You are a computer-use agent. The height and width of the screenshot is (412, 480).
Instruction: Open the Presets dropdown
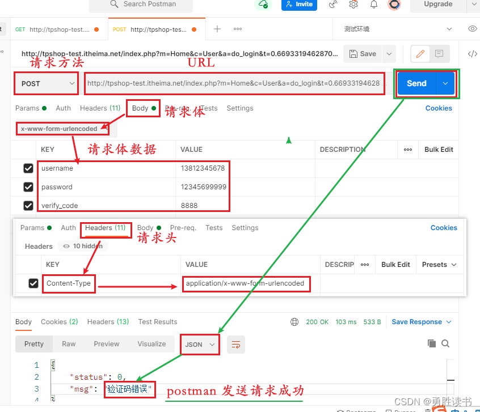point(439,265)
